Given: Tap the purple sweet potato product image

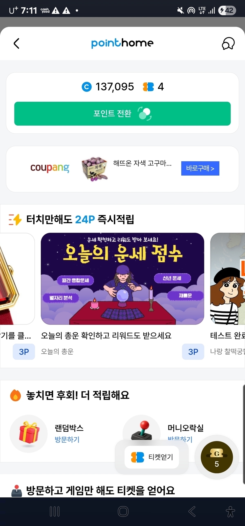Looking at the screenshot, I should coord(94,169).
